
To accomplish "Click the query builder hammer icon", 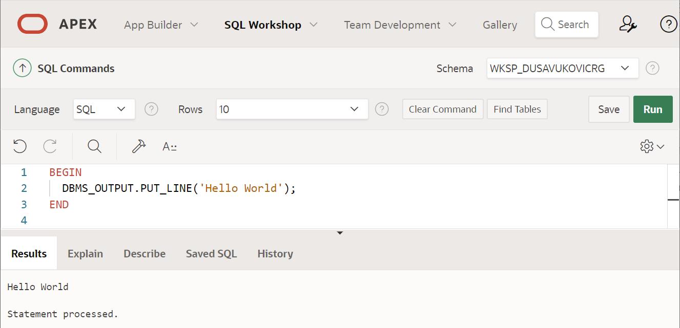I will (138, 146).
